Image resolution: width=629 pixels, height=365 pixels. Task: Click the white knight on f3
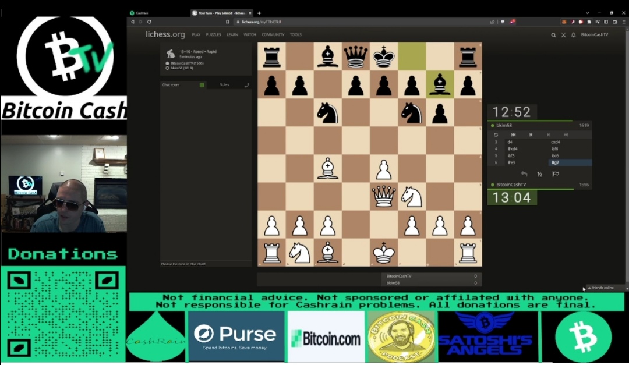point(412,197)
